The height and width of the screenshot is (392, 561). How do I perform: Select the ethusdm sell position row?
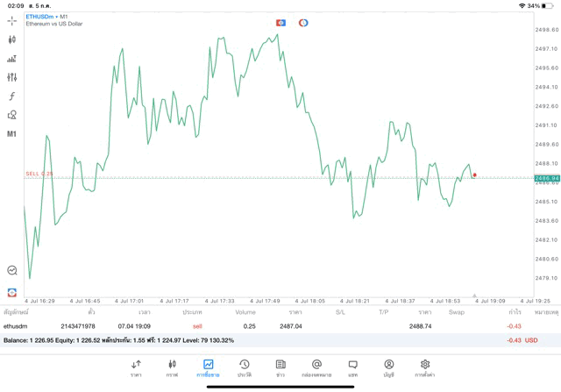(x=263, y=326)
